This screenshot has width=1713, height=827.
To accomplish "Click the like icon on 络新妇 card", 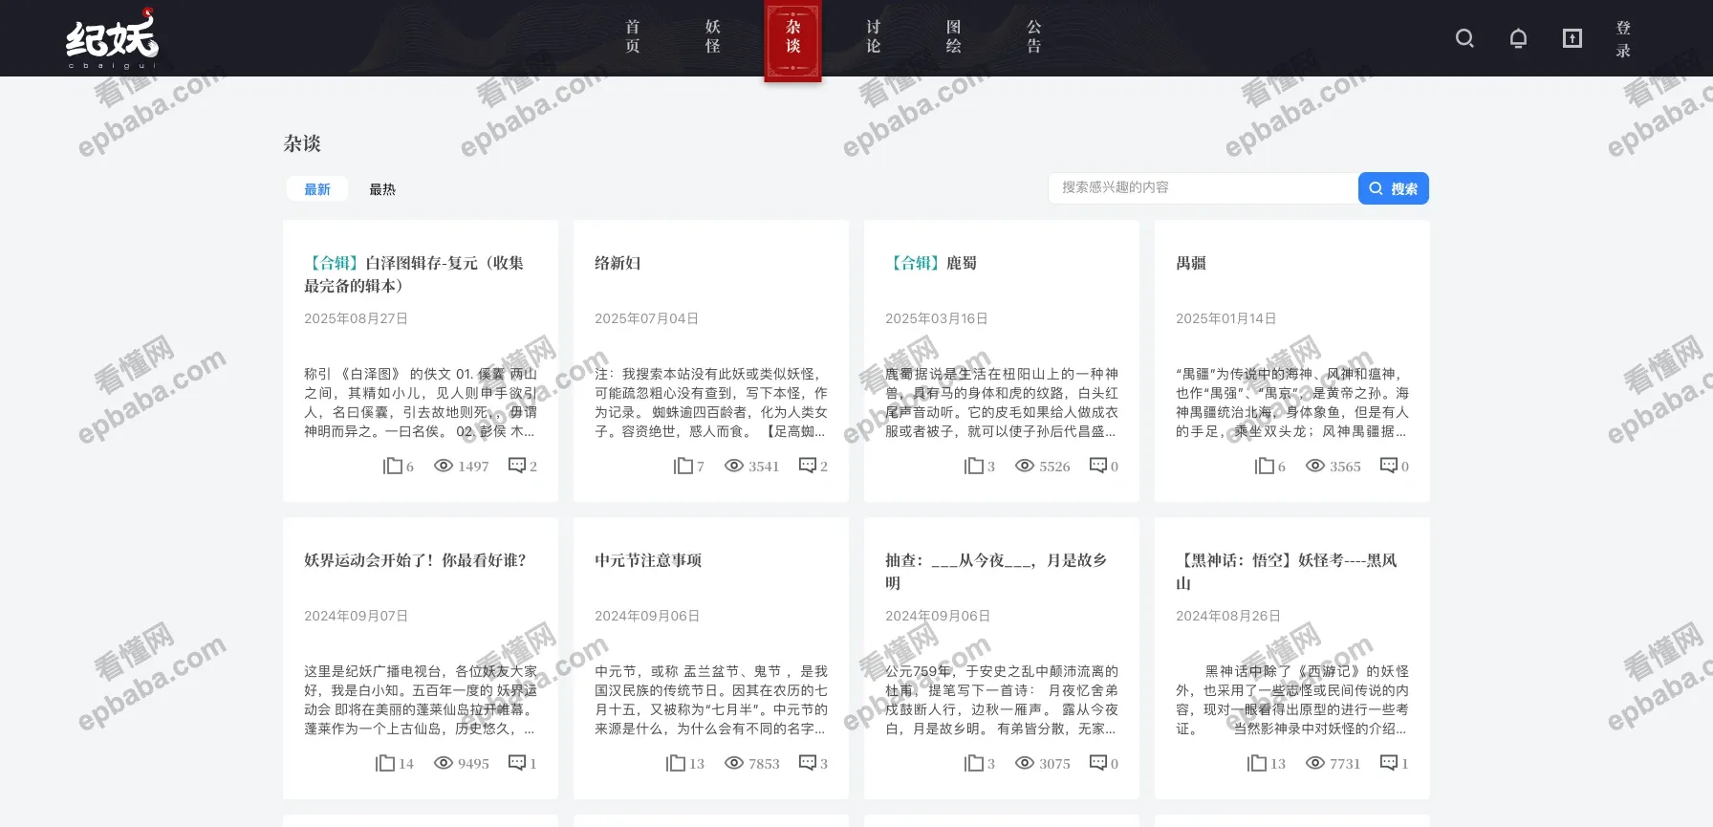I will point(683,466).
